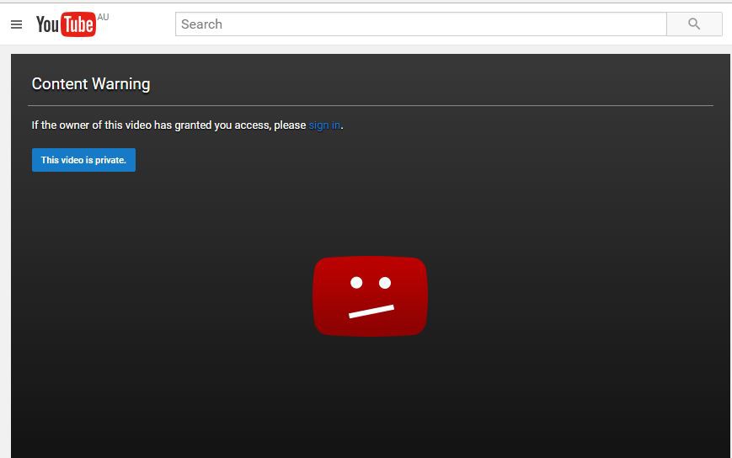Click the empty dark area below the sad face
Screen dimensions: 732x458
(x=371, y=396)
